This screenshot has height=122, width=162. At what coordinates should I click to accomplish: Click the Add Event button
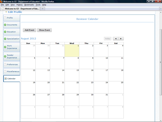tap(29, 30)
